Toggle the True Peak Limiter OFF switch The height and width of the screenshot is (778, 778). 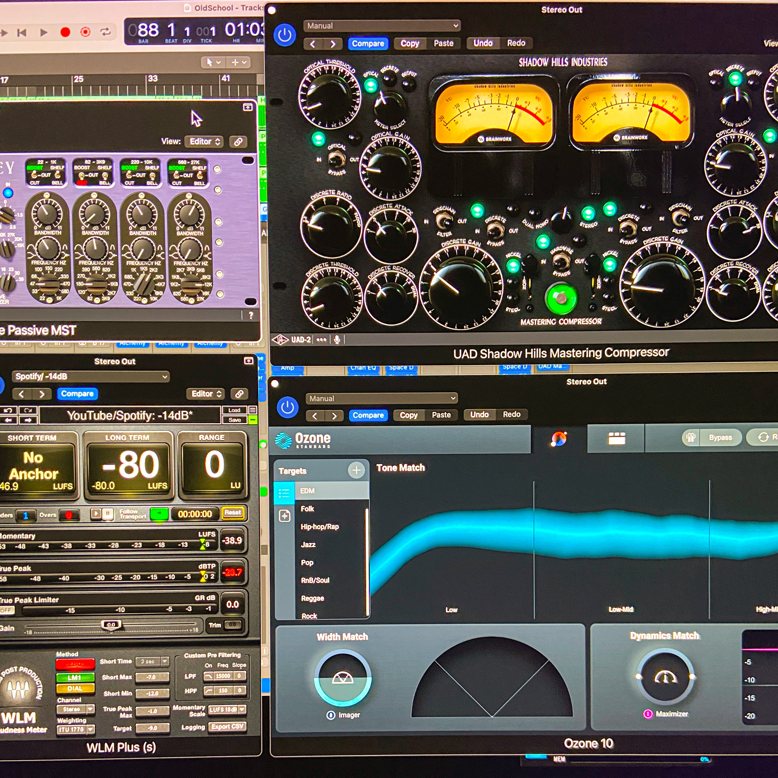coord(7,610)
